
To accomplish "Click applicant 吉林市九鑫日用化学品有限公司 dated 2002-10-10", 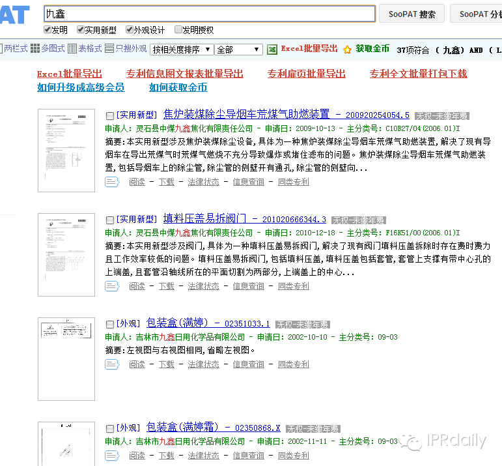I will tap(190, 337).
